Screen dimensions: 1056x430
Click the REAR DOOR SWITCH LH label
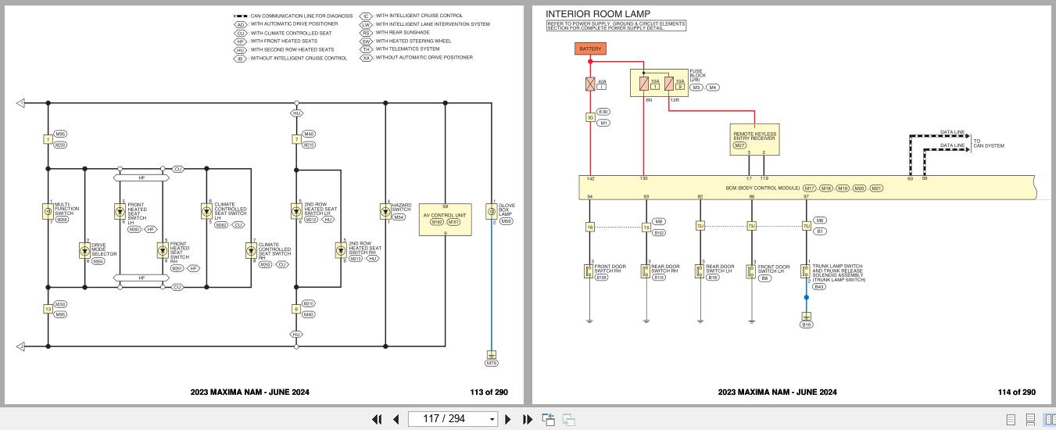(x=720, y=269)
